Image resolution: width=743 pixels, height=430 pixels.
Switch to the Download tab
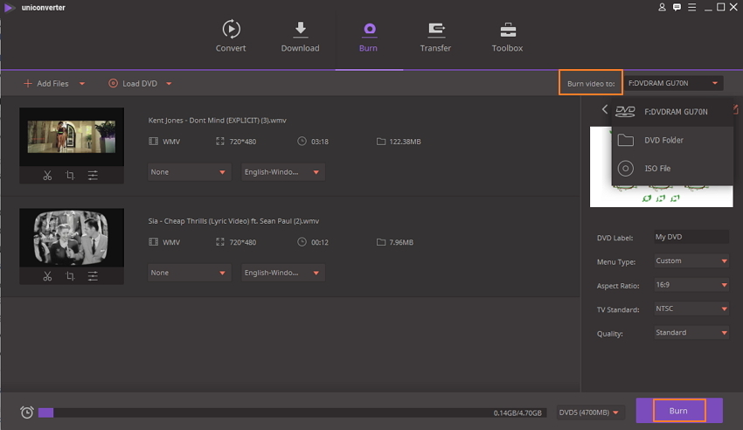(300, 37)
